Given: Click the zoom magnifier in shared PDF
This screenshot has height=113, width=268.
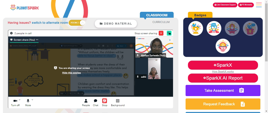Looking at the screenshot, I should coord(79,93).
